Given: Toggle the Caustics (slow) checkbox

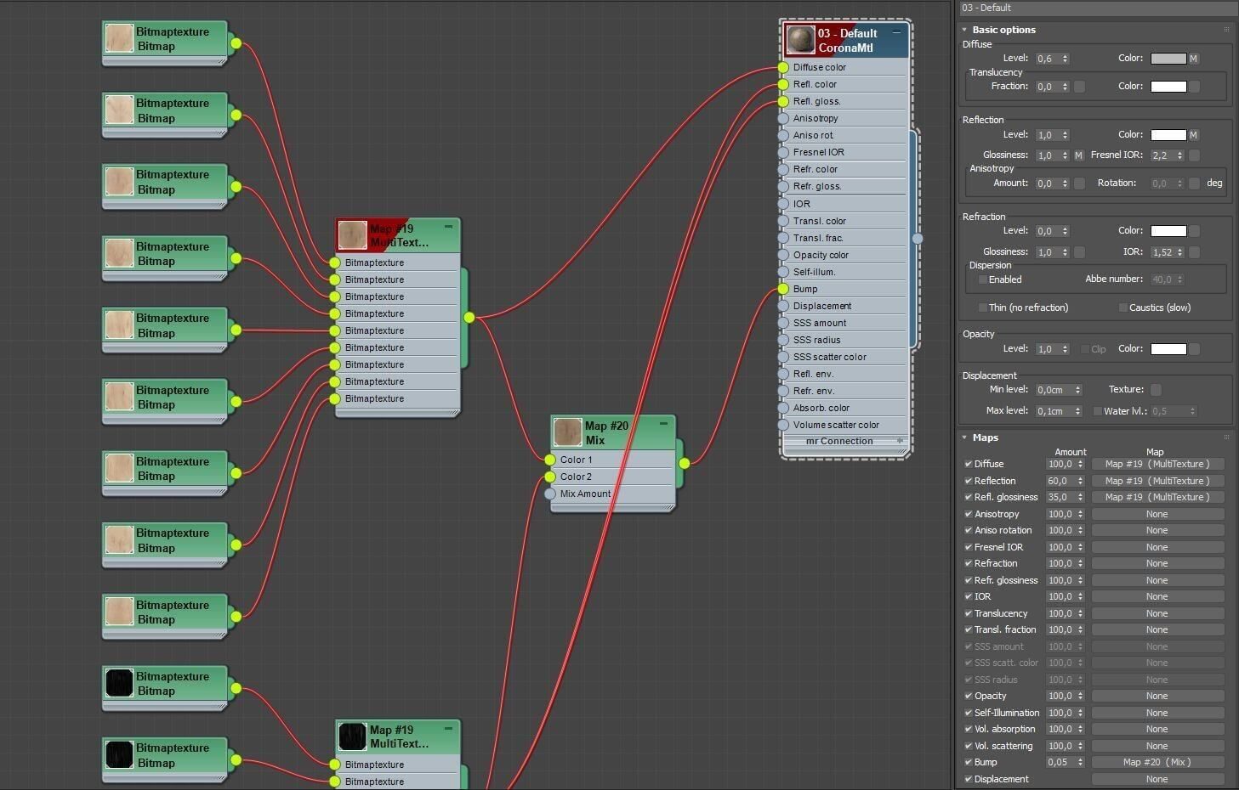Looking at the screenshot, I should tap(1123, 308).
